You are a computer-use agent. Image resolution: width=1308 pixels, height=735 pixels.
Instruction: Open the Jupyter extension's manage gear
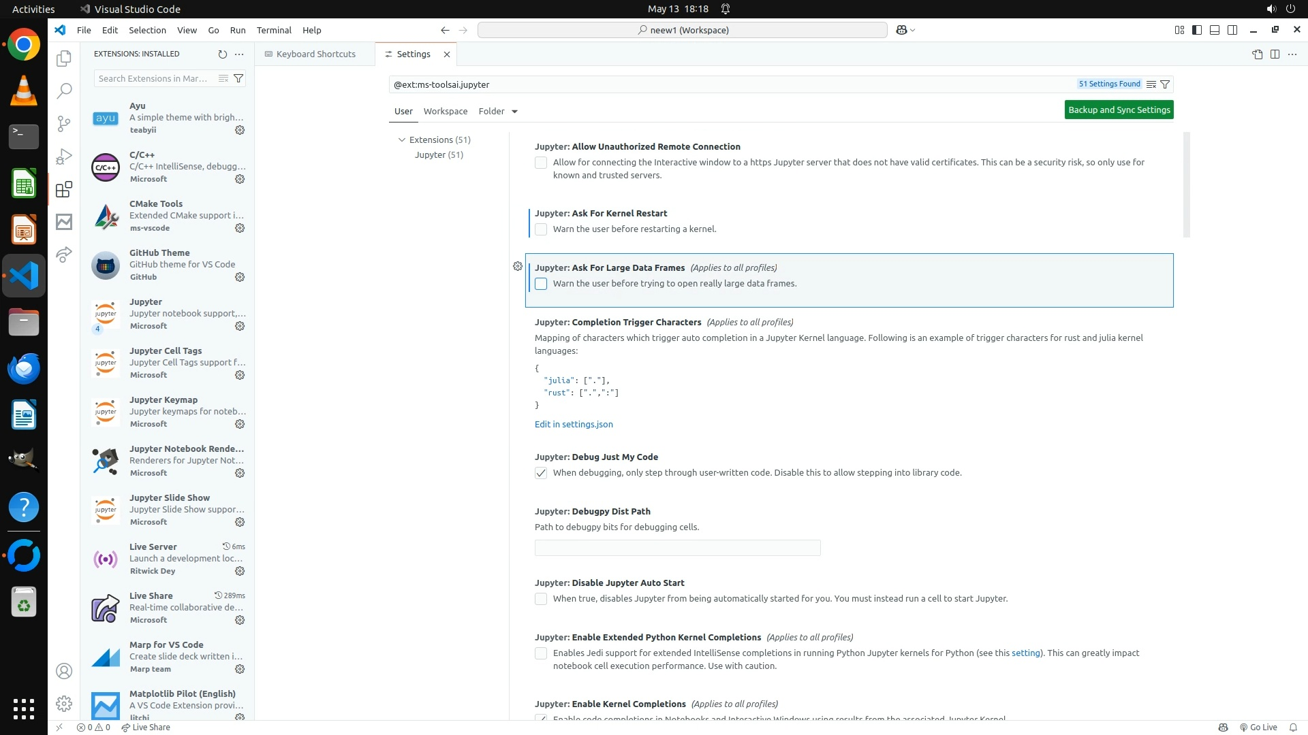click(240, 326)
